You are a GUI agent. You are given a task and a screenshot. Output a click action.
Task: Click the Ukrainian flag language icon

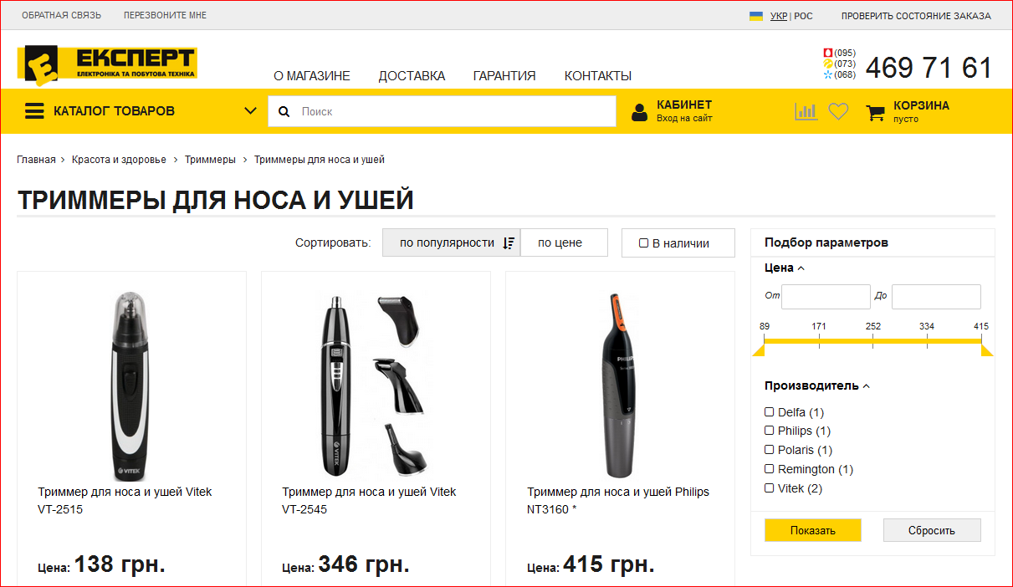tap(756, 16)
